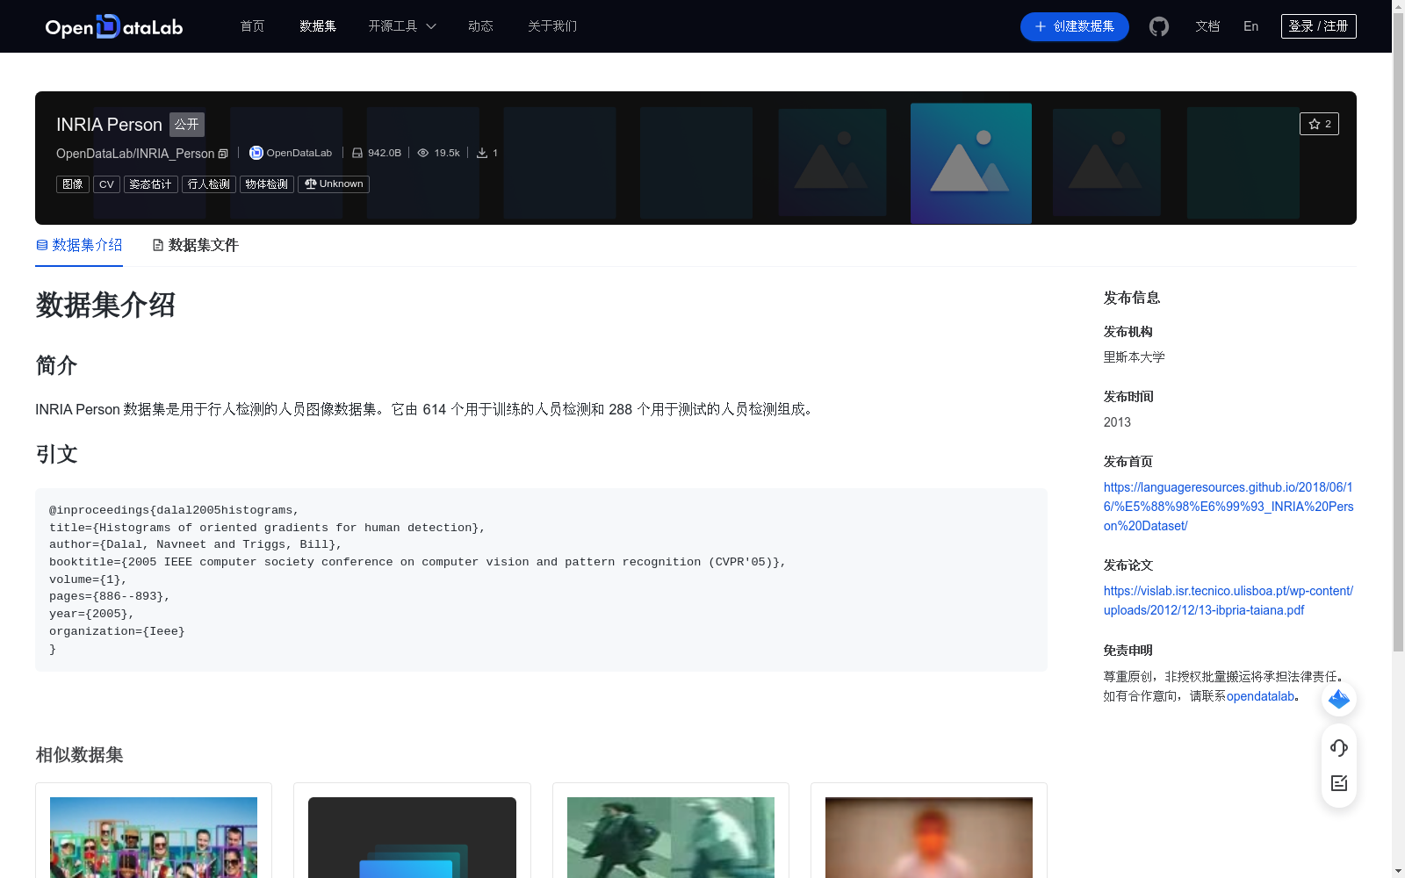Star the INRIA Person dataset
This screenshot has width=1405, height=878.
coord(1319,124)
